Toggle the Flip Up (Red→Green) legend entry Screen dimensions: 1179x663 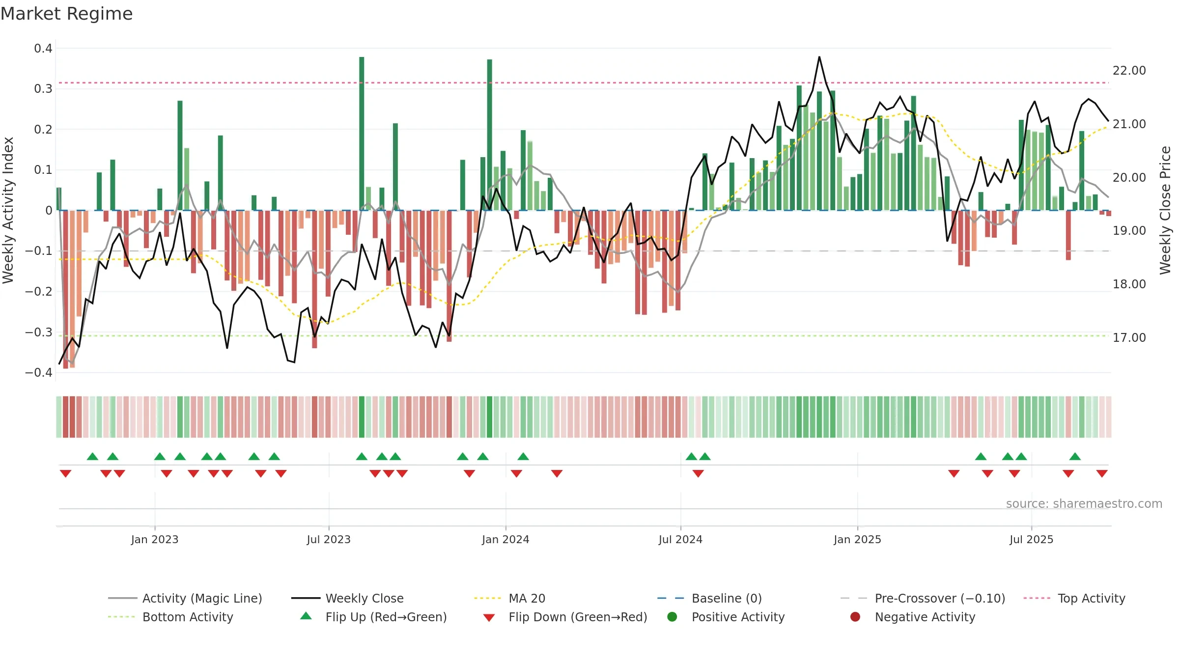click(x=373, y=617)
